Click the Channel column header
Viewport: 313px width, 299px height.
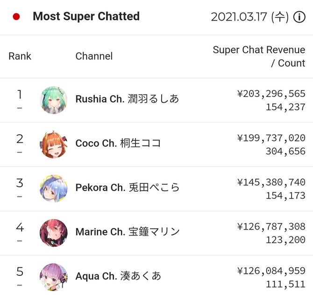point(94,56)
